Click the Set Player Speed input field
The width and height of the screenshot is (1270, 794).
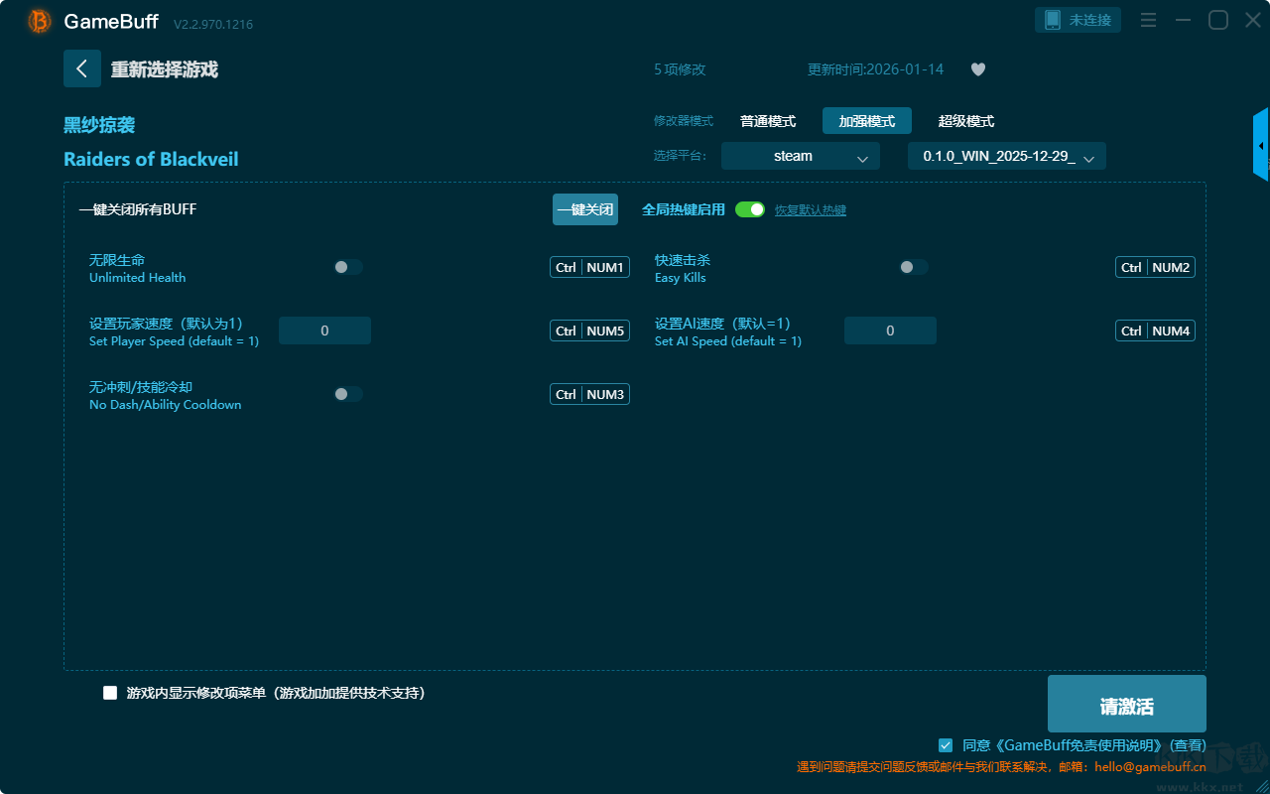[x=324, y=331]
